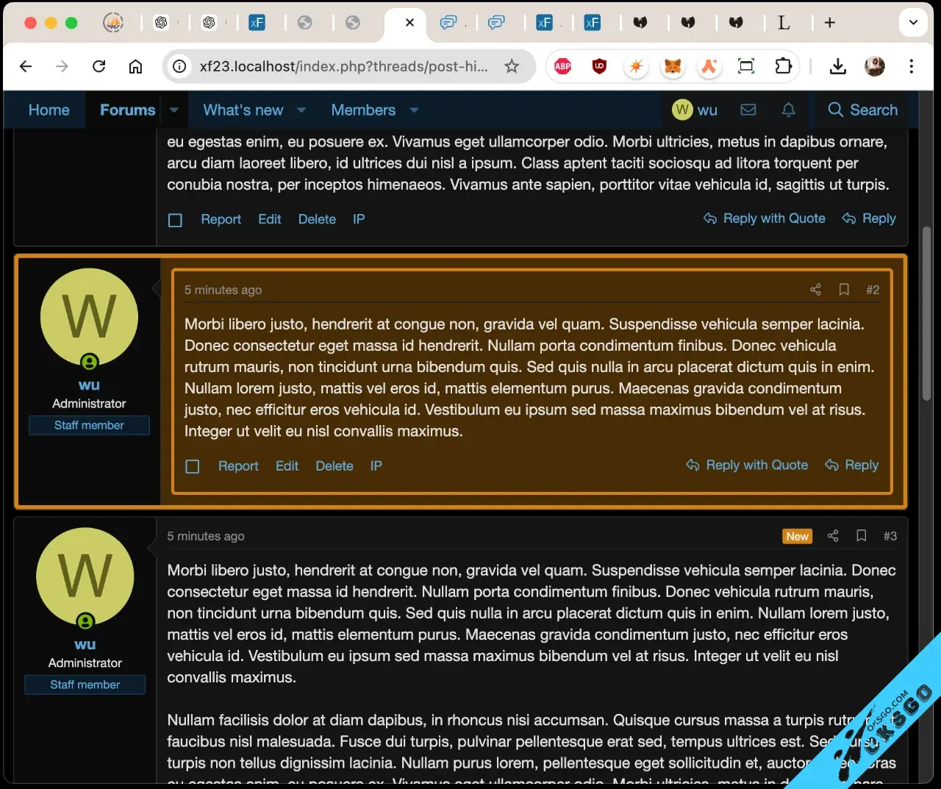Open the alerts bell icon

click(788, 110)
